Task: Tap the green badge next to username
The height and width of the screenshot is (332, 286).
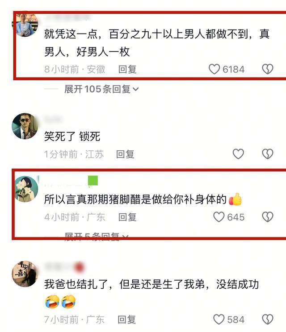Action: coord(93,181)
